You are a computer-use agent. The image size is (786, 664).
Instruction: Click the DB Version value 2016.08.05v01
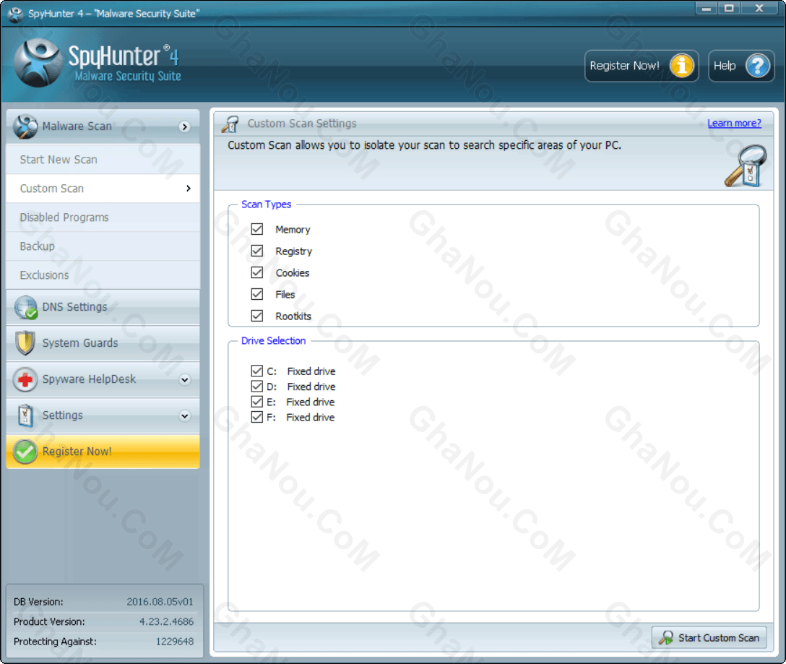160,602
